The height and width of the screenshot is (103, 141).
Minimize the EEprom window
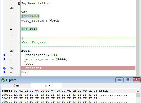coord(119,80)
